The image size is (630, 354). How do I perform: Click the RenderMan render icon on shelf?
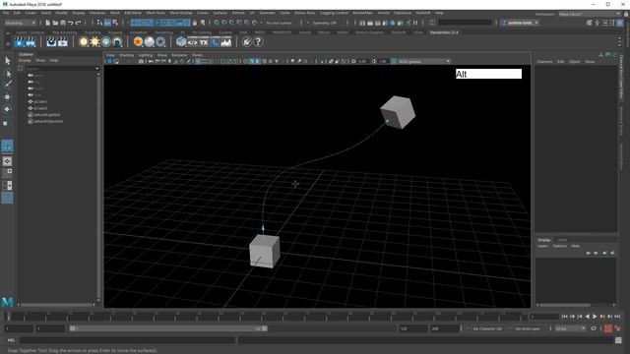click(19, 41)
